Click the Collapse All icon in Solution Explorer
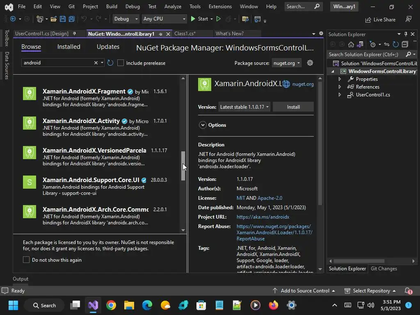420x315 pixels. click(405, 44)
